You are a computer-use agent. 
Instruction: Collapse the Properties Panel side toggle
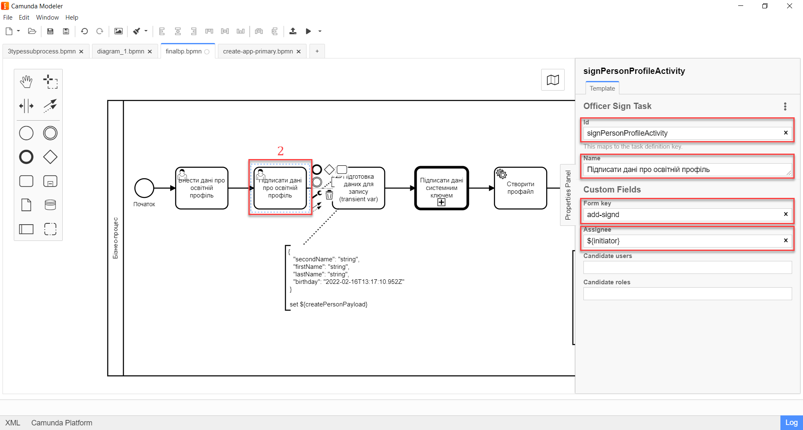click(x=568, y=195)
